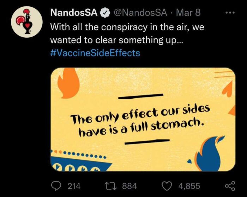Click the verified badge next to NandosSA
Screen dimensions: 247x197
[x=104, y=13]
